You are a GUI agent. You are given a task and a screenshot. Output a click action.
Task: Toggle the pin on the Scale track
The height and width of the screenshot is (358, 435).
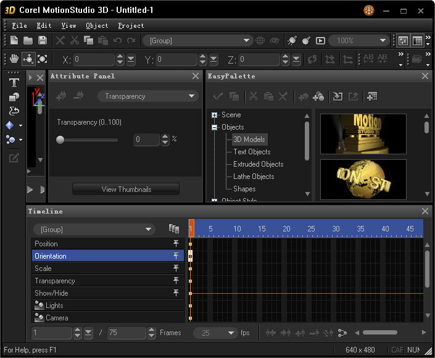176,268
